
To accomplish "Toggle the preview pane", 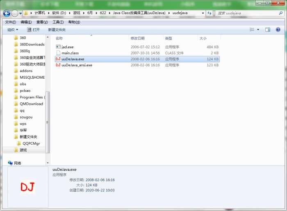I will click(x=268, y=29).
